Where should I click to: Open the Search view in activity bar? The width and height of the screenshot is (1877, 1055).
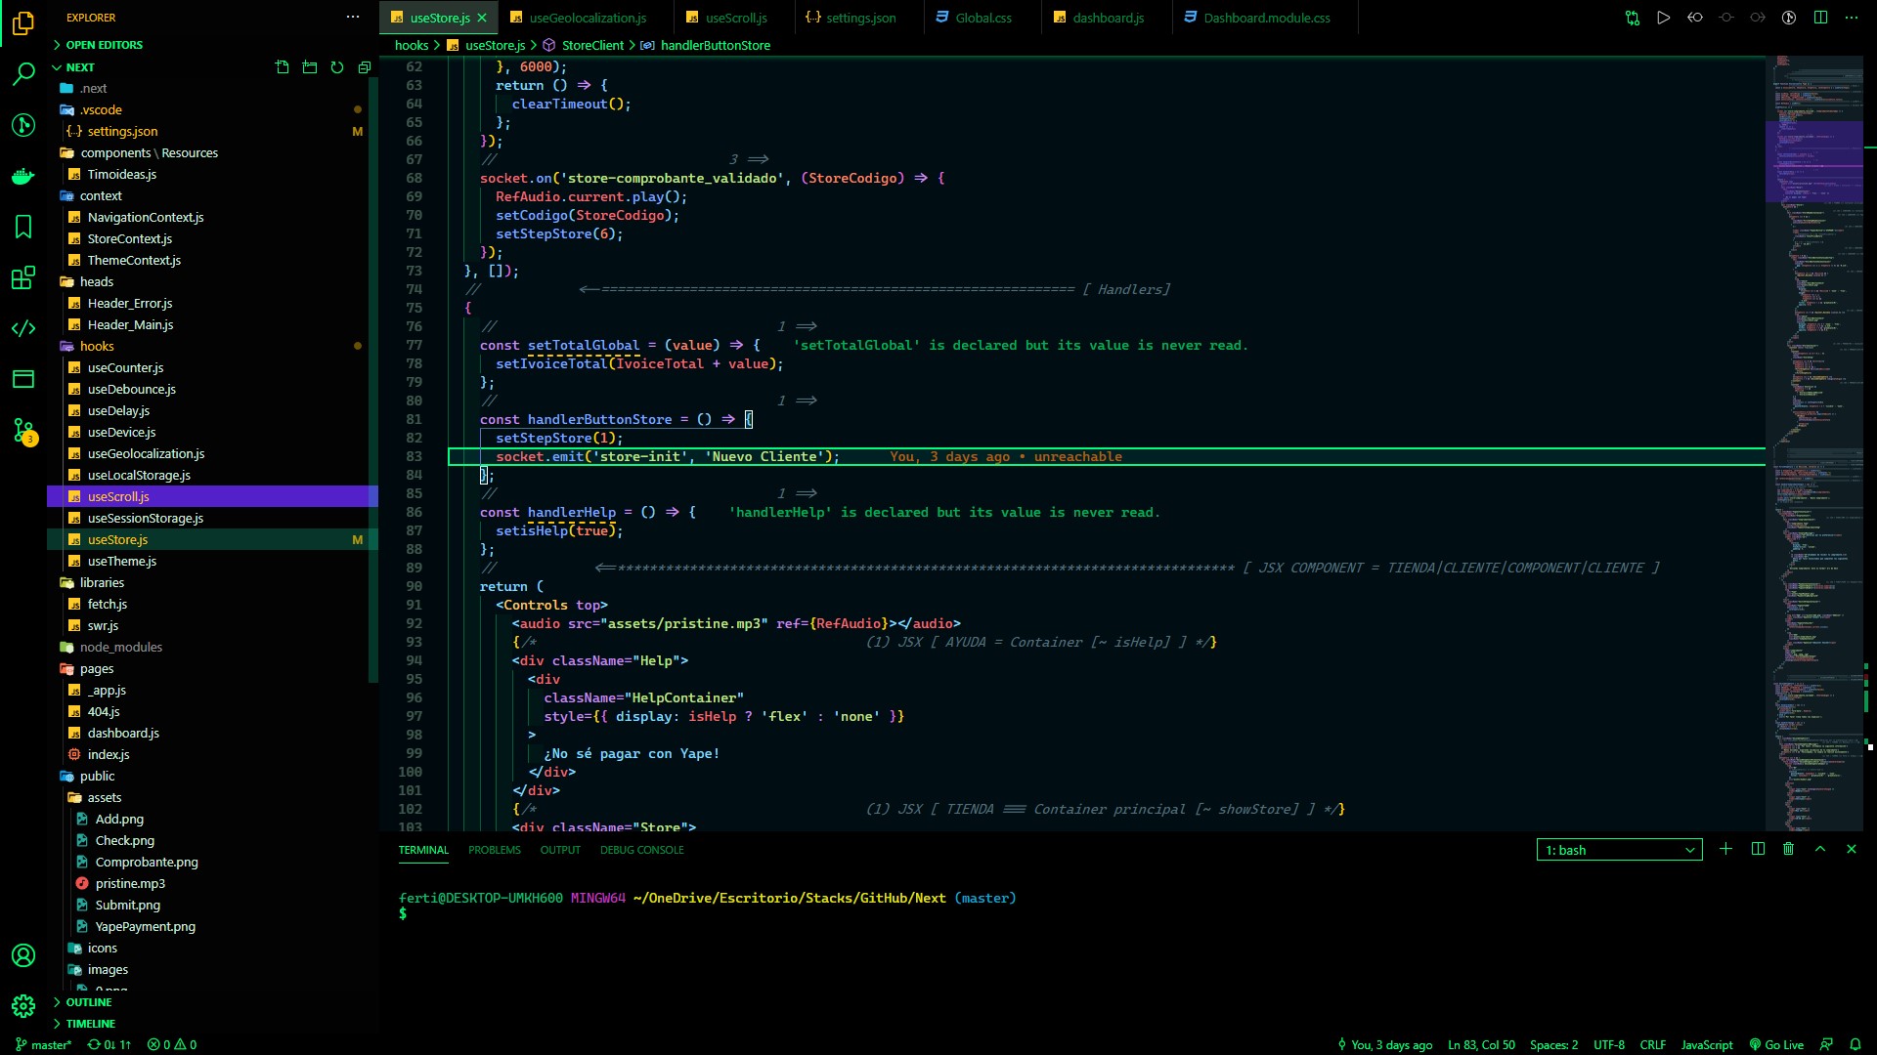(x=23, y=73)
